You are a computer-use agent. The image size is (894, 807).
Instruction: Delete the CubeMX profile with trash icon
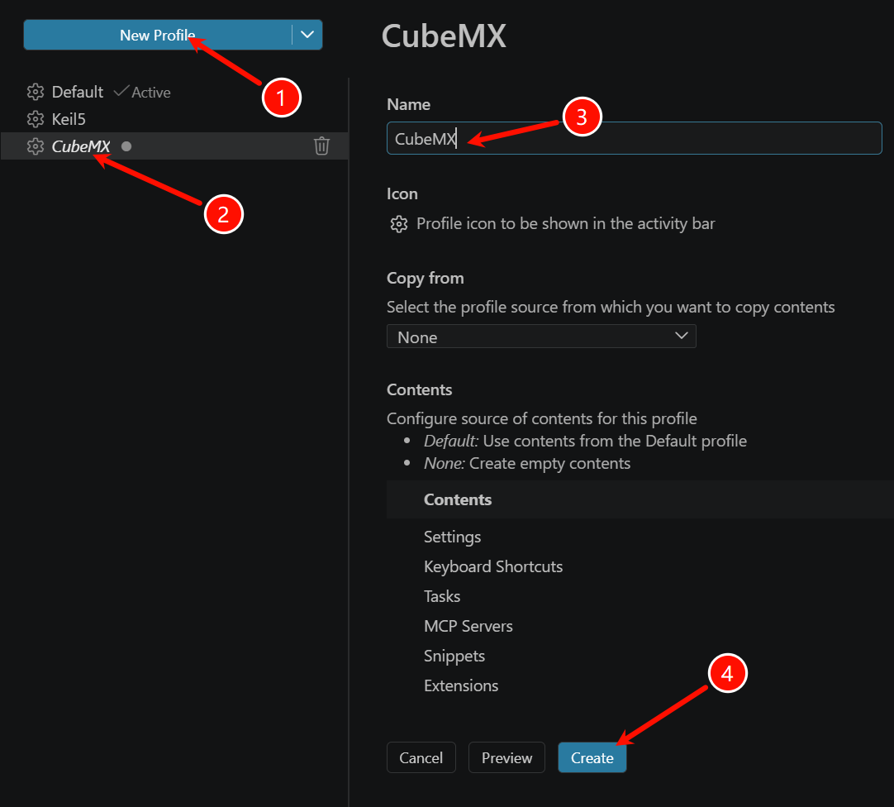click(321, 146)
